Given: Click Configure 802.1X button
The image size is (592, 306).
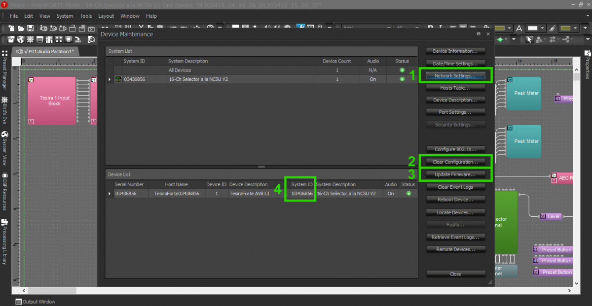Looking at the screenshot, I should [x=455, y=149].
